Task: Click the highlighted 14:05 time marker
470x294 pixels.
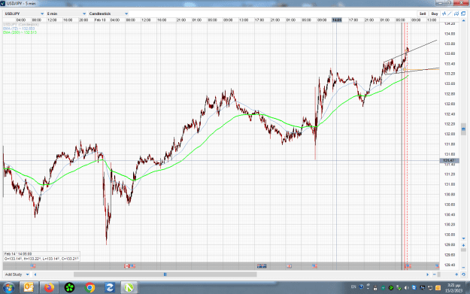Action: coord(337,20)
